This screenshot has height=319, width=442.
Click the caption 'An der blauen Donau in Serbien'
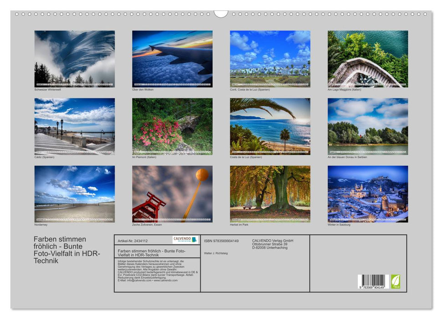[347, 157]
